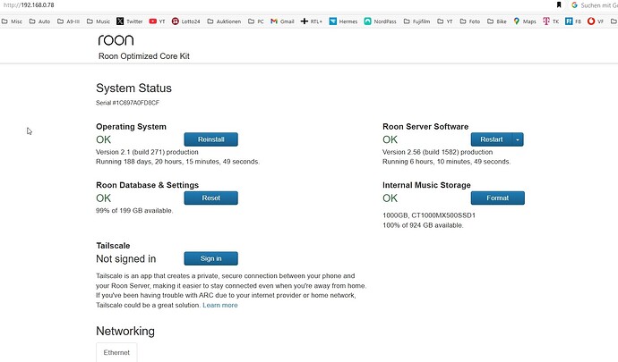Open the Twitter bookmark
The height and width of the screenshot is (362, 618).
[x=129, y=21]
